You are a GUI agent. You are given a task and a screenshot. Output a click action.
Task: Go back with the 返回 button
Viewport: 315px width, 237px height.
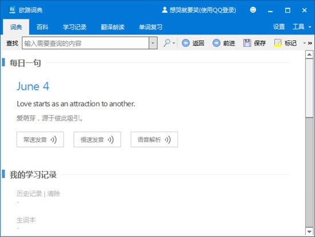coord(193,43)
